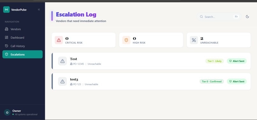
Task: Click the magnifier icon in search
Action: coord(201,17)
